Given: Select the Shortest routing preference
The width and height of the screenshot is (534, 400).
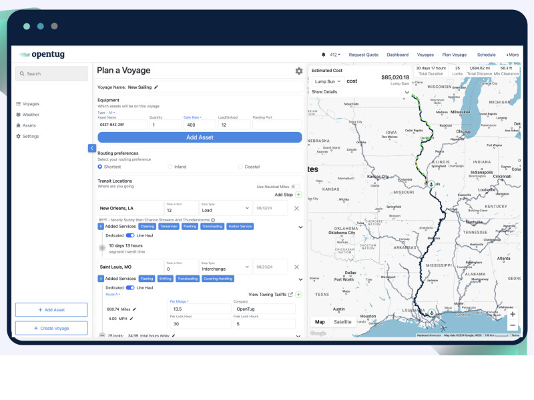Looking at the screenshot, I should pos(99,167).
